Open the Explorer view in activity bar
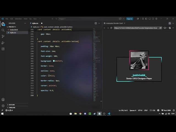176x132 pixels. click(3, 24)
